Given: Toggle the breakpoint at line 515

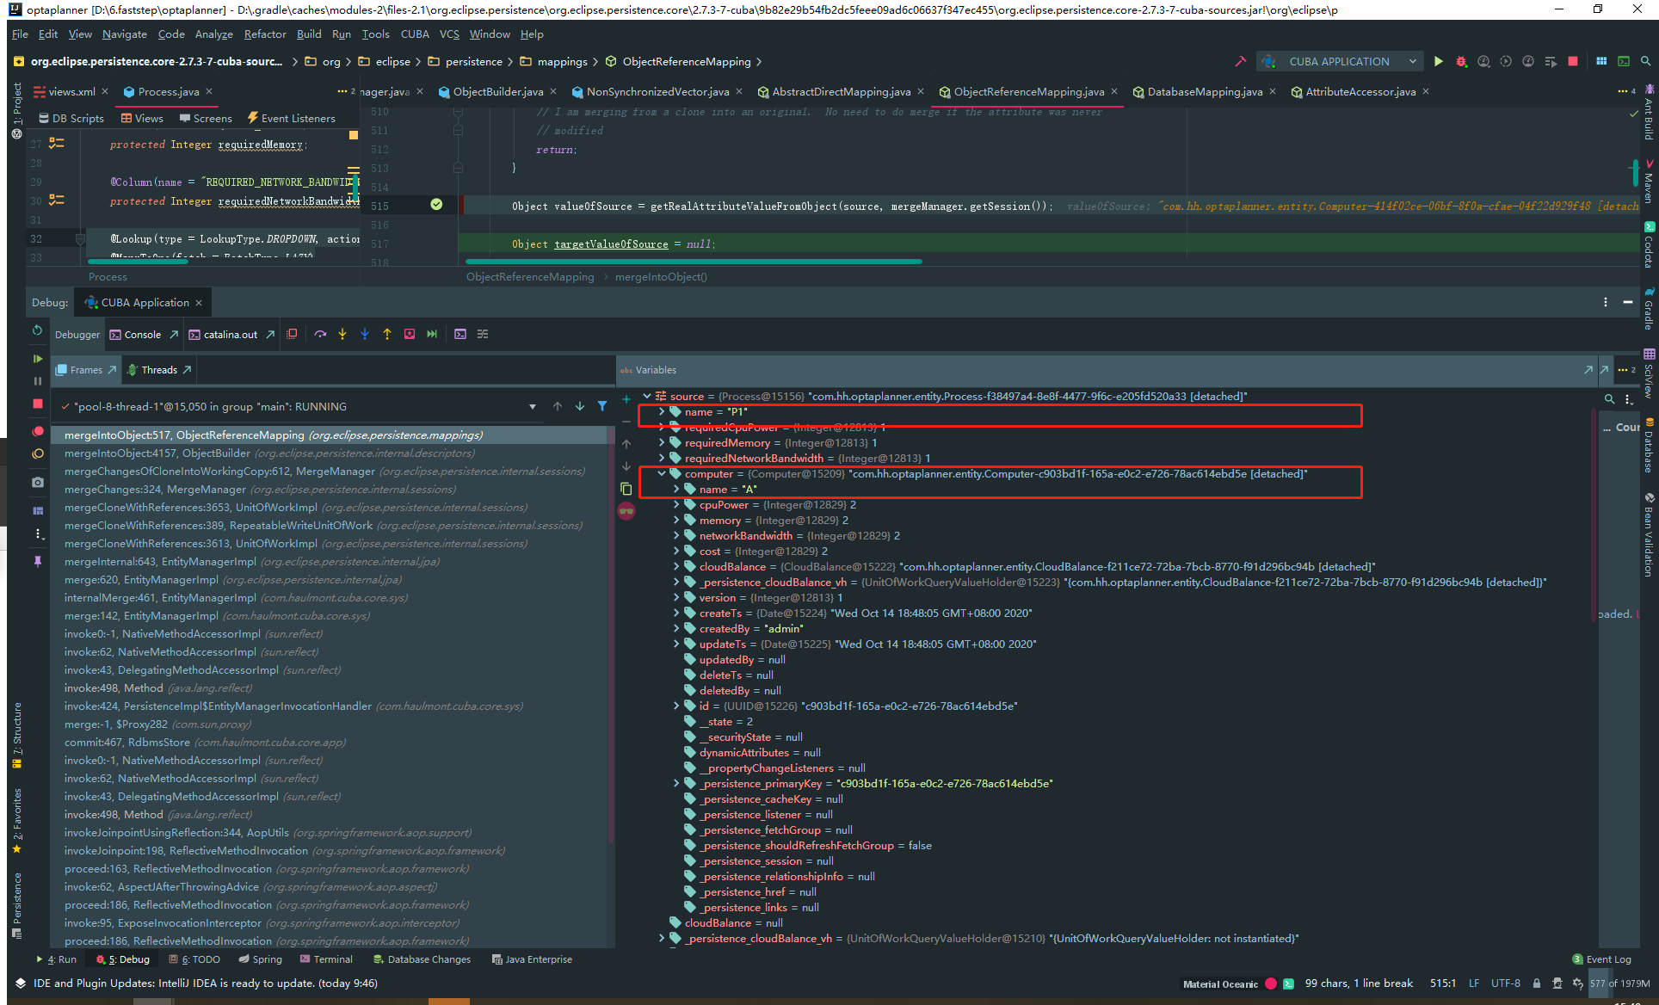Looking at the screenshot, I should pos(436,205).
